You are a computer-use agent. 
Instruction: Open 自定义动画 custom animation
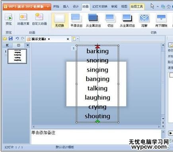[x=39, y=19]
